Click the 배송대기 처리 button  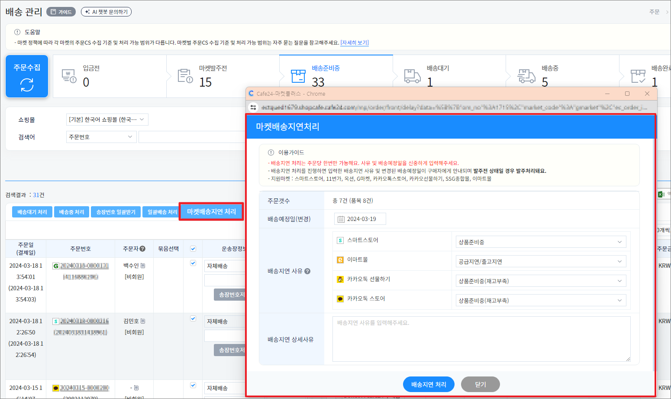pyautogui.click(x=32, y=212)
